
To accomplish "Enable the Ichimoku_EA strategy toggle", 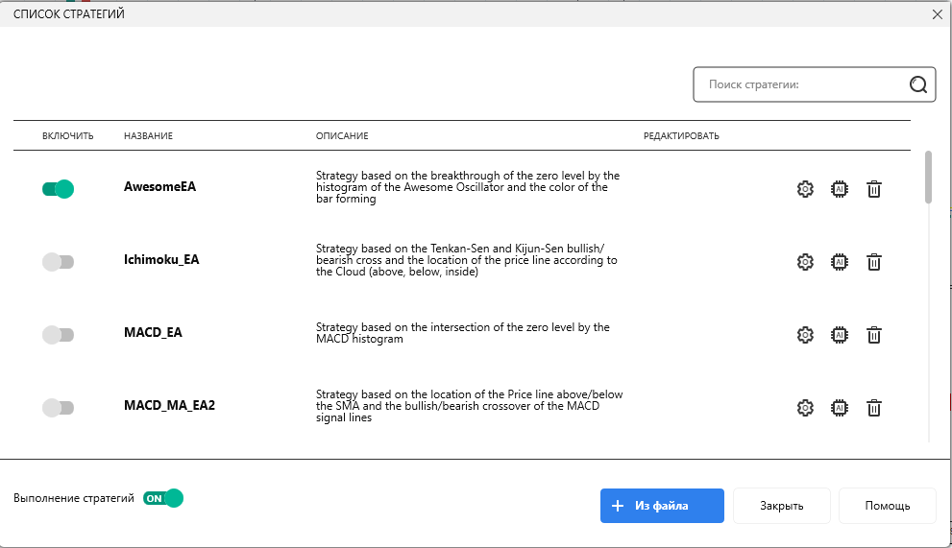I will pos(59,262).
